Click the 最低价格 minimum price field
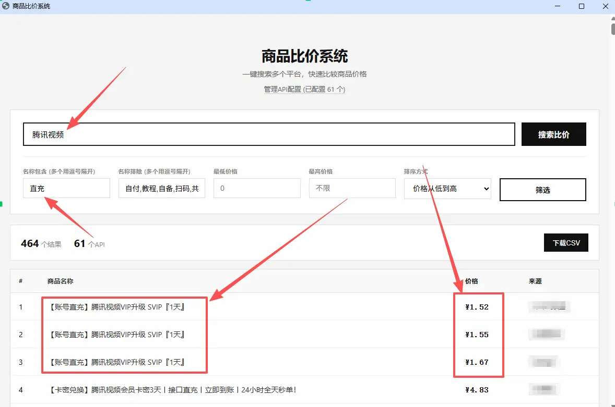Viewport: 615px width, 407px height. click(x=257, y=188)
